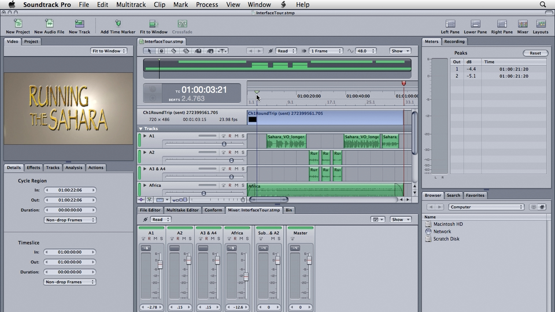Toggle the Left Pane layout icon
This screenshot has height=312, width=555.
pyautogui.click(x=450, y=24)
